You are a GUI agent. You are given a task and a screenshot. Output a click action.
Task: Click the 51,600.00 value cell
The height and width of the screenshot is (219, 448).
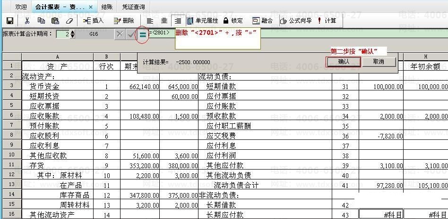pos(140,155)
